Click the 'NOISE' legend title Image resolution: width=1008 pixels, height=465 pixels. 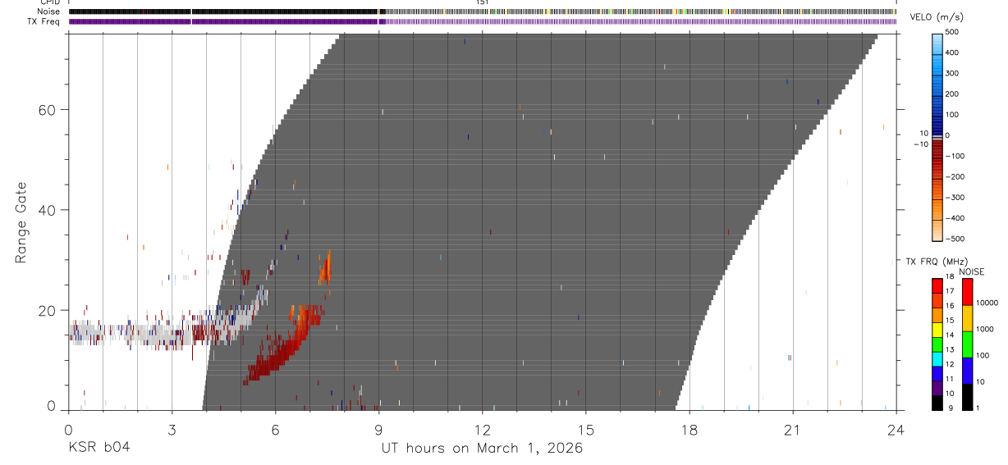(x=973, y=271)
